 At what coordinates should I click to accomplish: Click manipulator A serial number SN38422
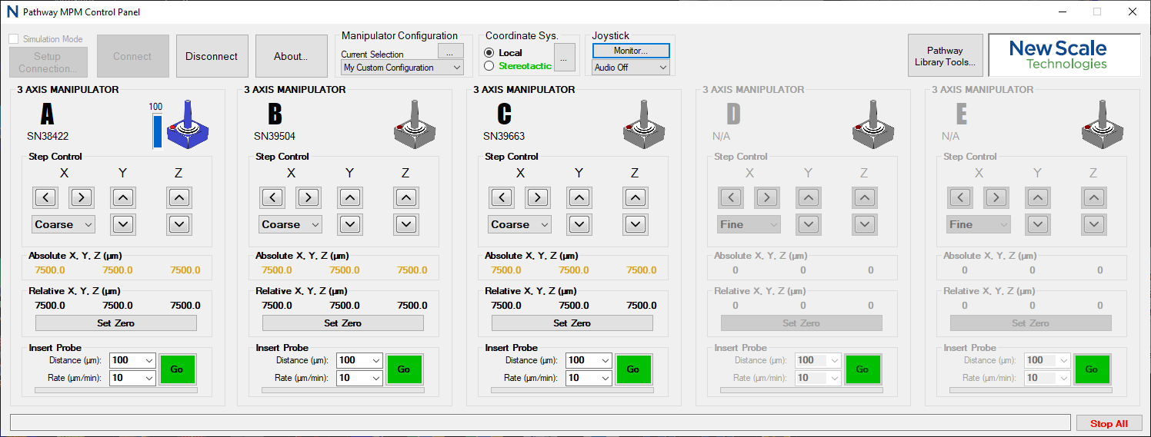click(48, 136)
